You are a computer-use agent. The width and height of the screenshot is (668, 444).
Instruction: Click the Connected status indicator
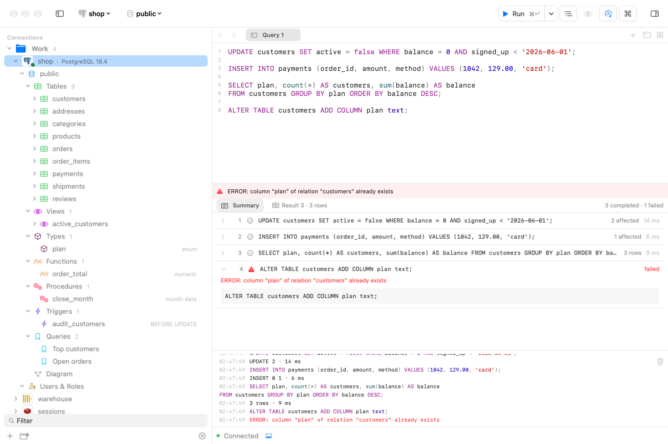coord(238,436)
